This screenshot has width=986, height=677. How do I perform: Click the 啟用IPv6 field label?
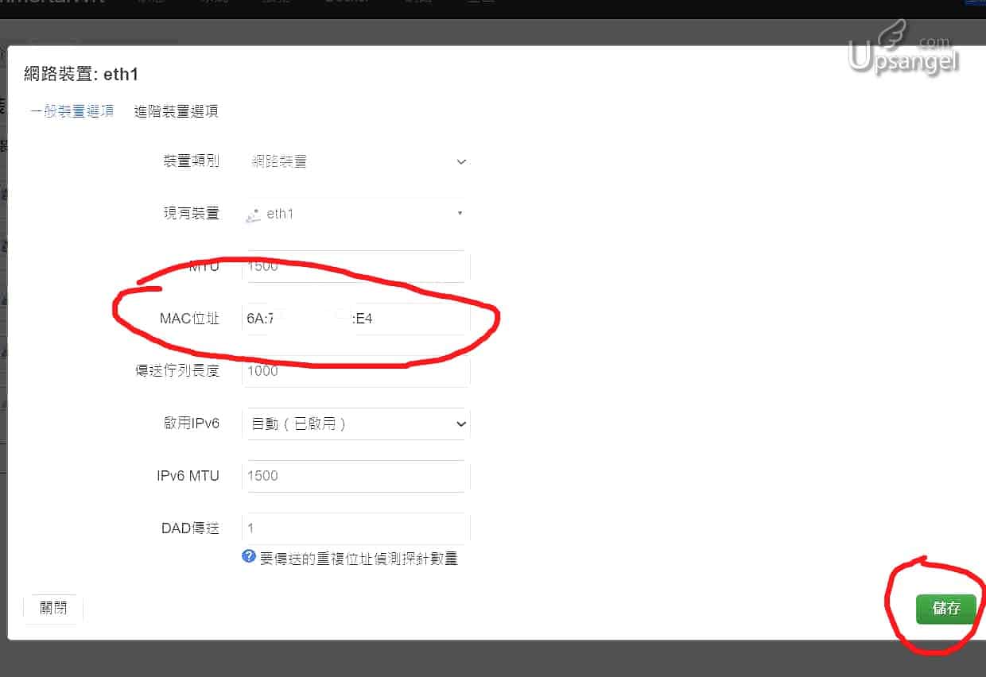click(x=191, y=424)
